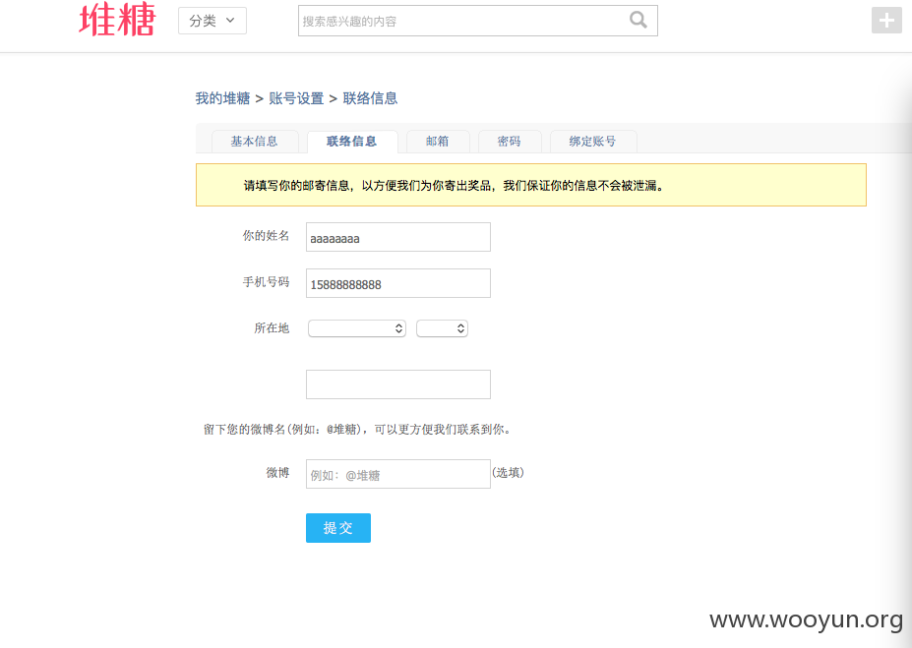
Task: Click the 微博 input field
Action: coord(398,474)
